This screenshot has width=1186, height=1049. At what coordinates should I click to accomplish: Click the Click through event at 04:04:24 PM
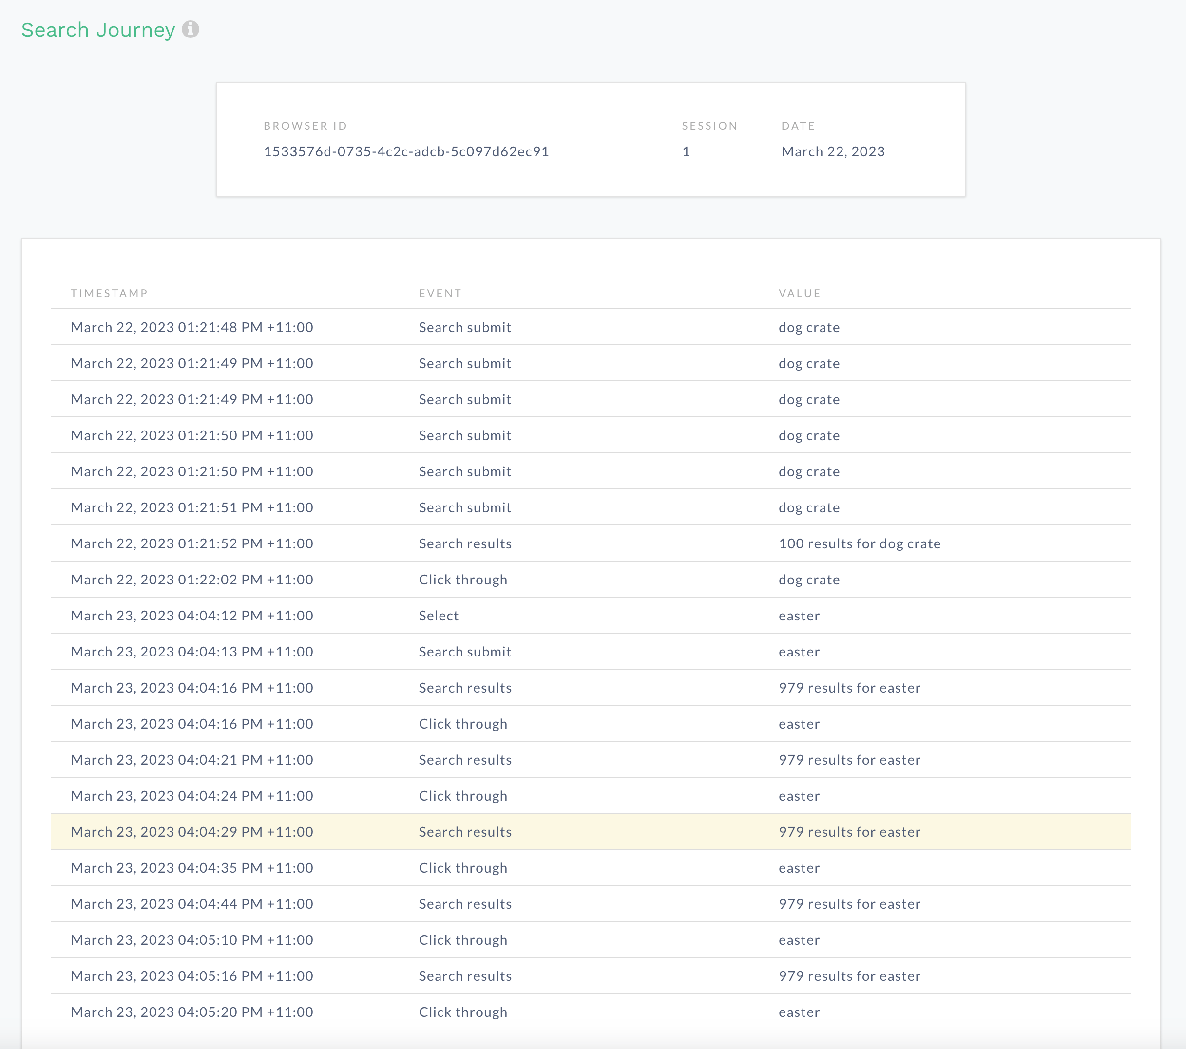(463, 796)
